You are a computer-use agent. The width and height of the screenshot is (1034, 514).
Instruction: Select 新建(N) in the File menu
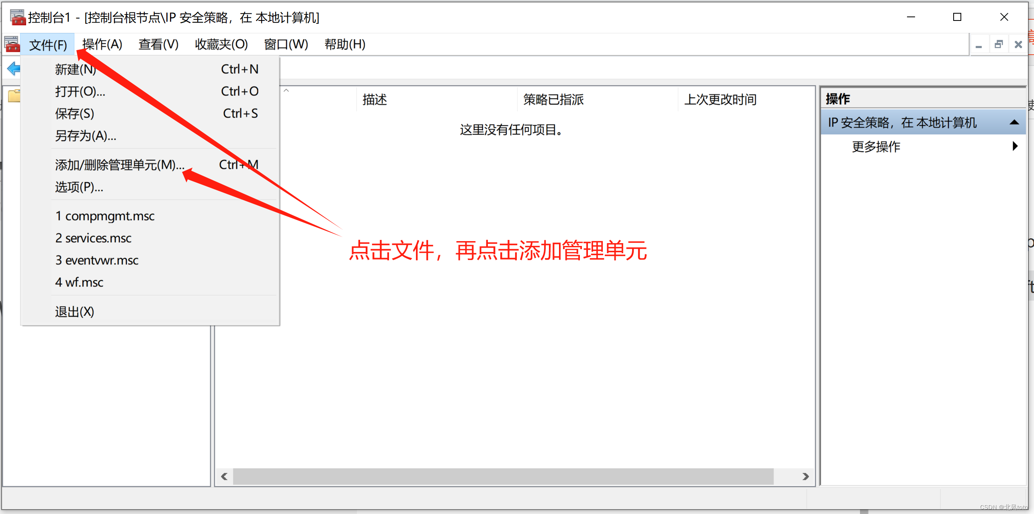[75, 69]
